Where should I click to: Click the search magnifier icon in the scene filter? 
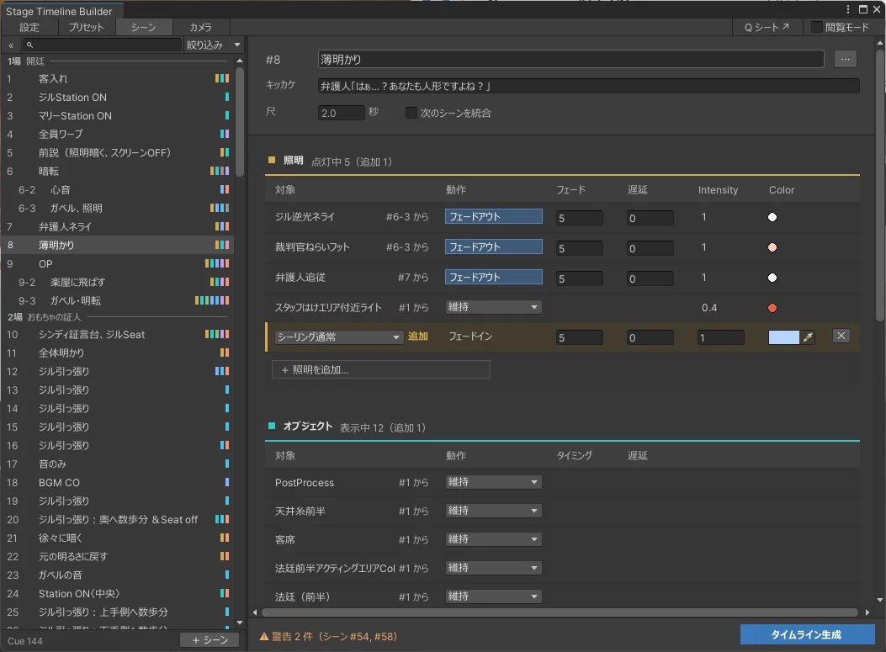click(x=30, y=45)
